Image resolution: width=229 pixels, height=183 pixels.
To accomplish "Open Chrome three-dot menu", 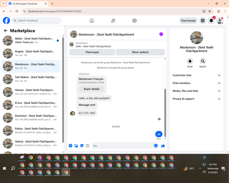I will point(225,11).
